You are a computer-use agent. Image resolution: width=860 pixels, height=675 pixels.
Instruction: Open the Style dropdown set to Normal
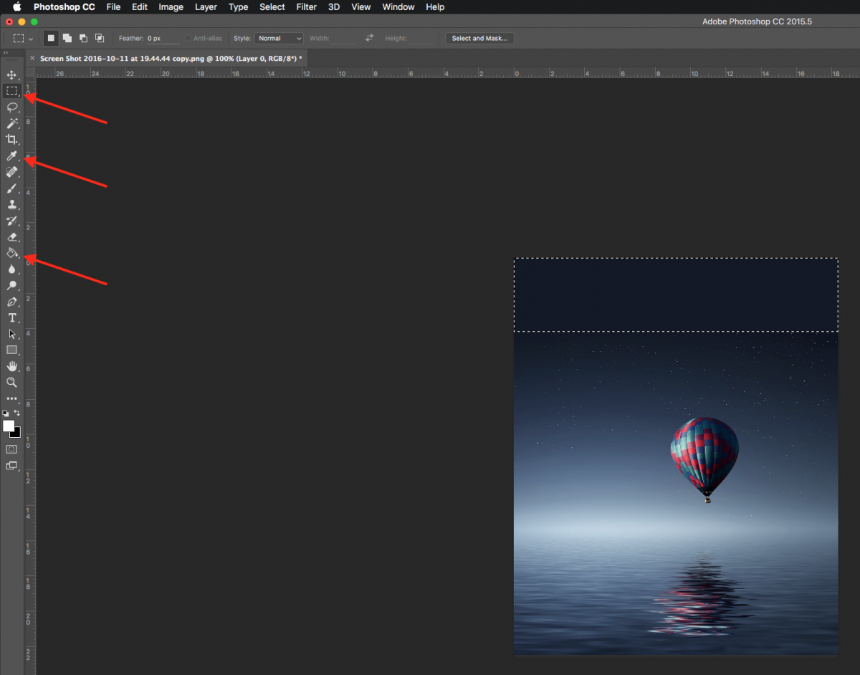pyautogui.click(x=279, y=38)
